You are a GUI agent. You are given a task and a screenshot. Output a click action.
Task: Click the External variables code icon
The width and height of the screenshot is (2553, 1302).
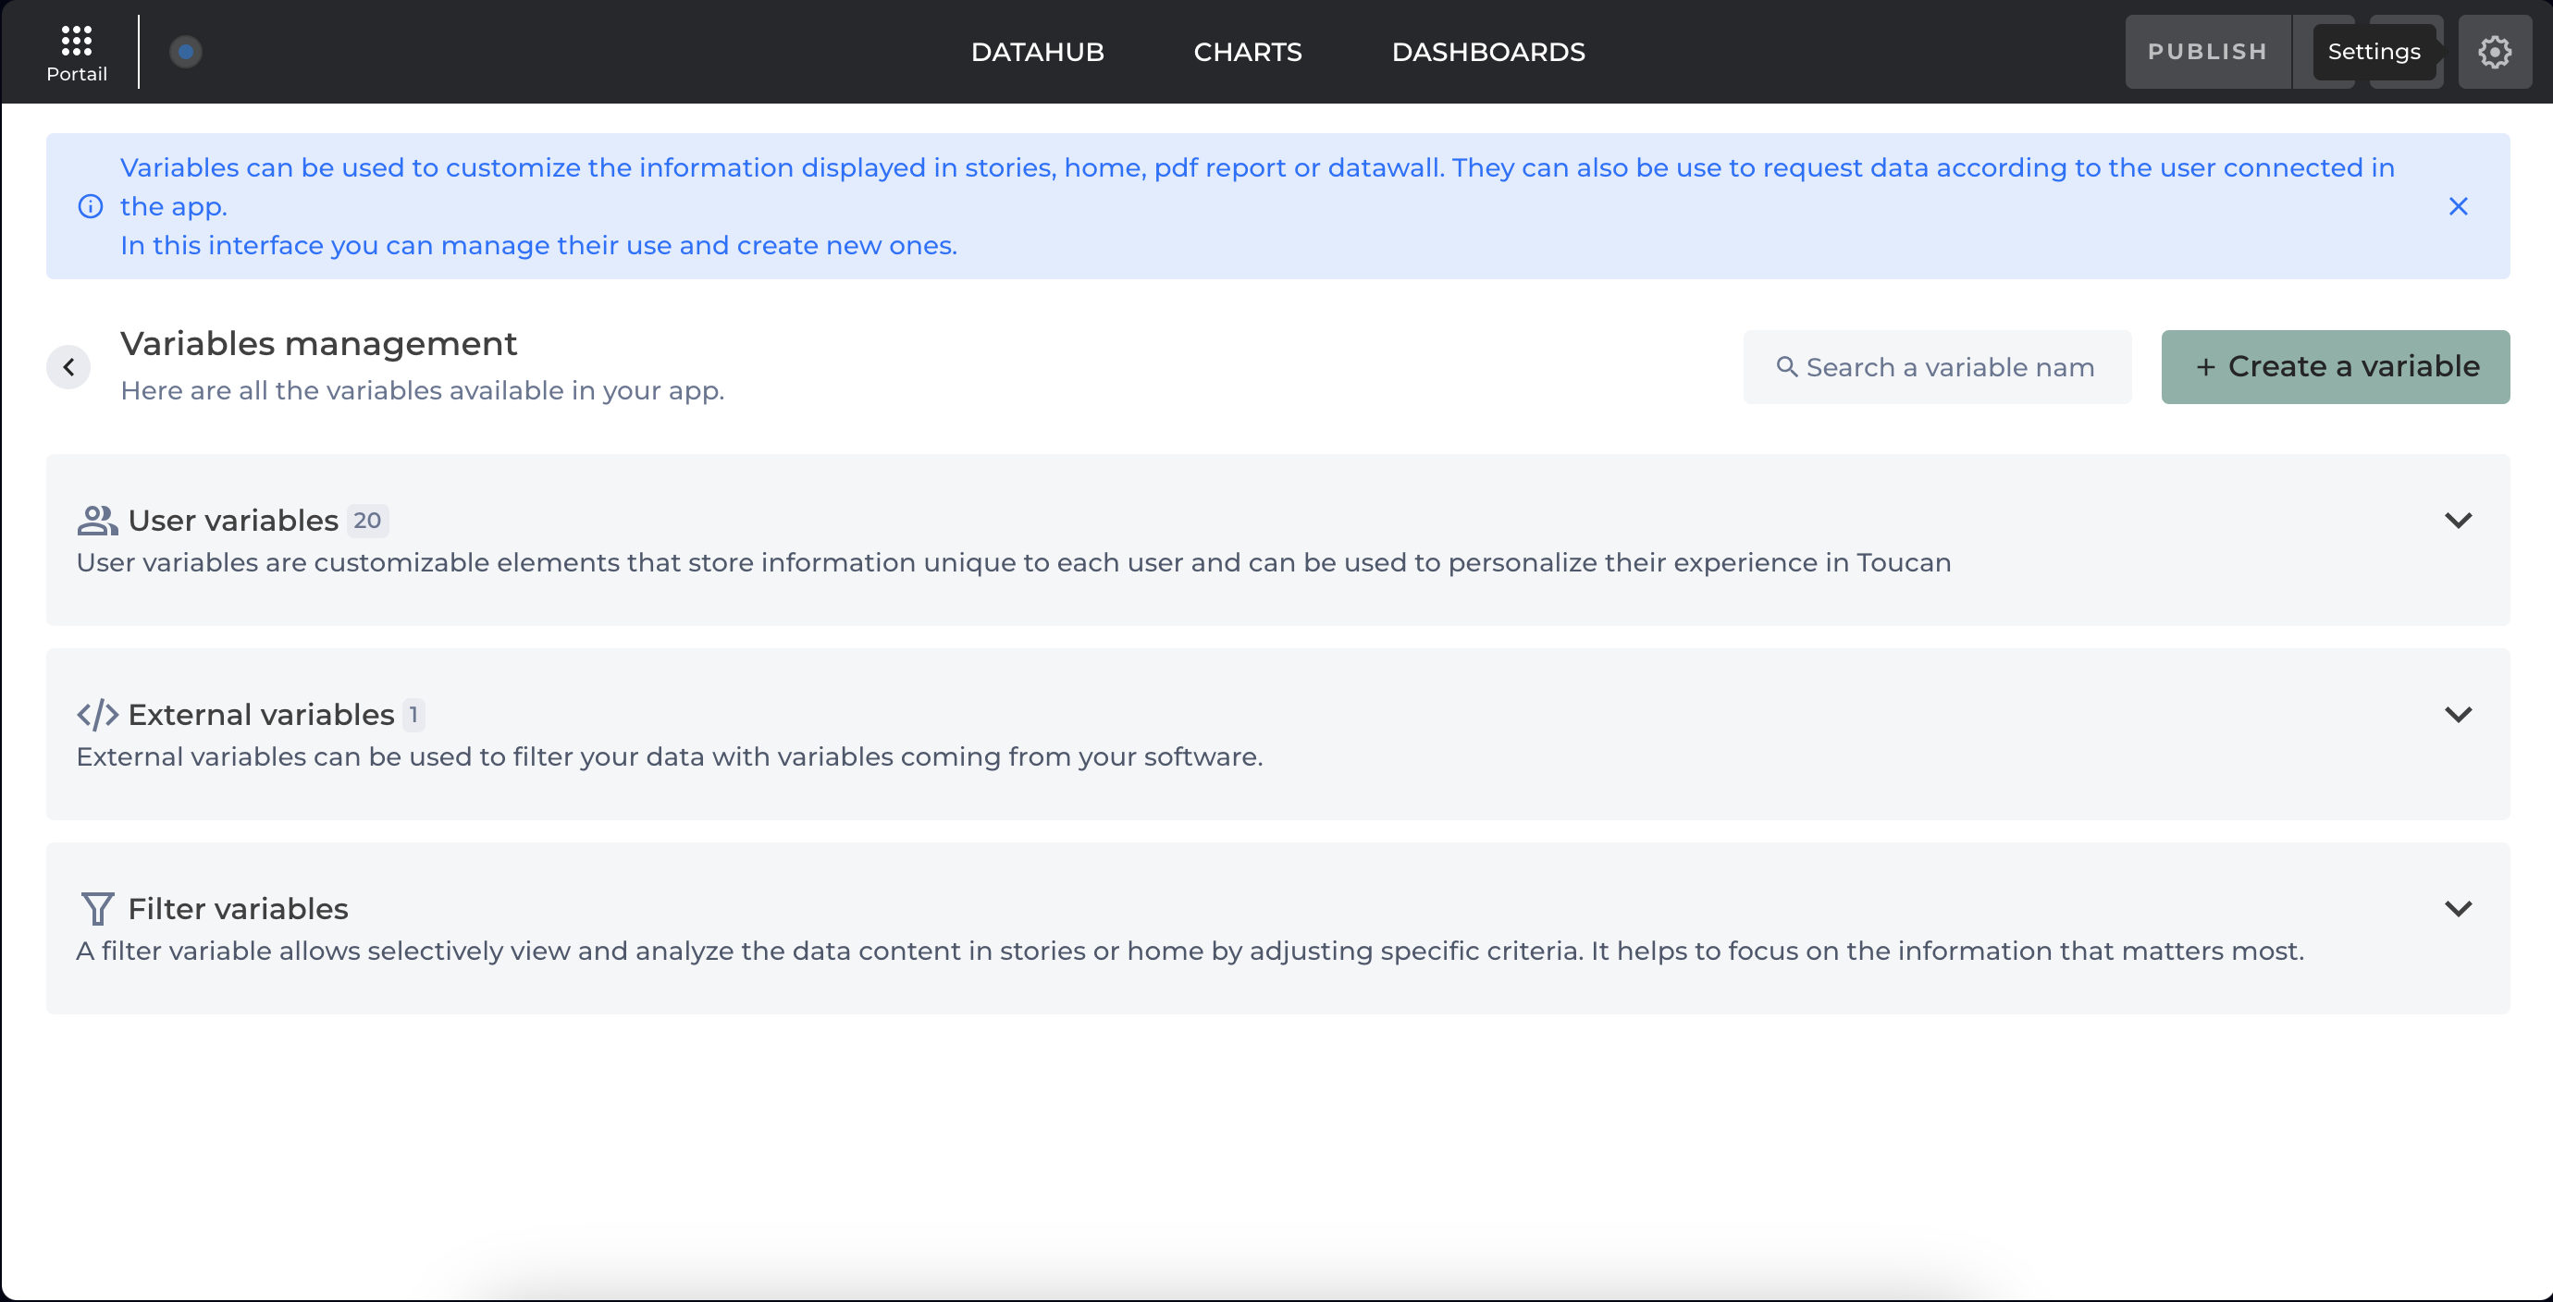pyautogui.click(x=97, y=715)
